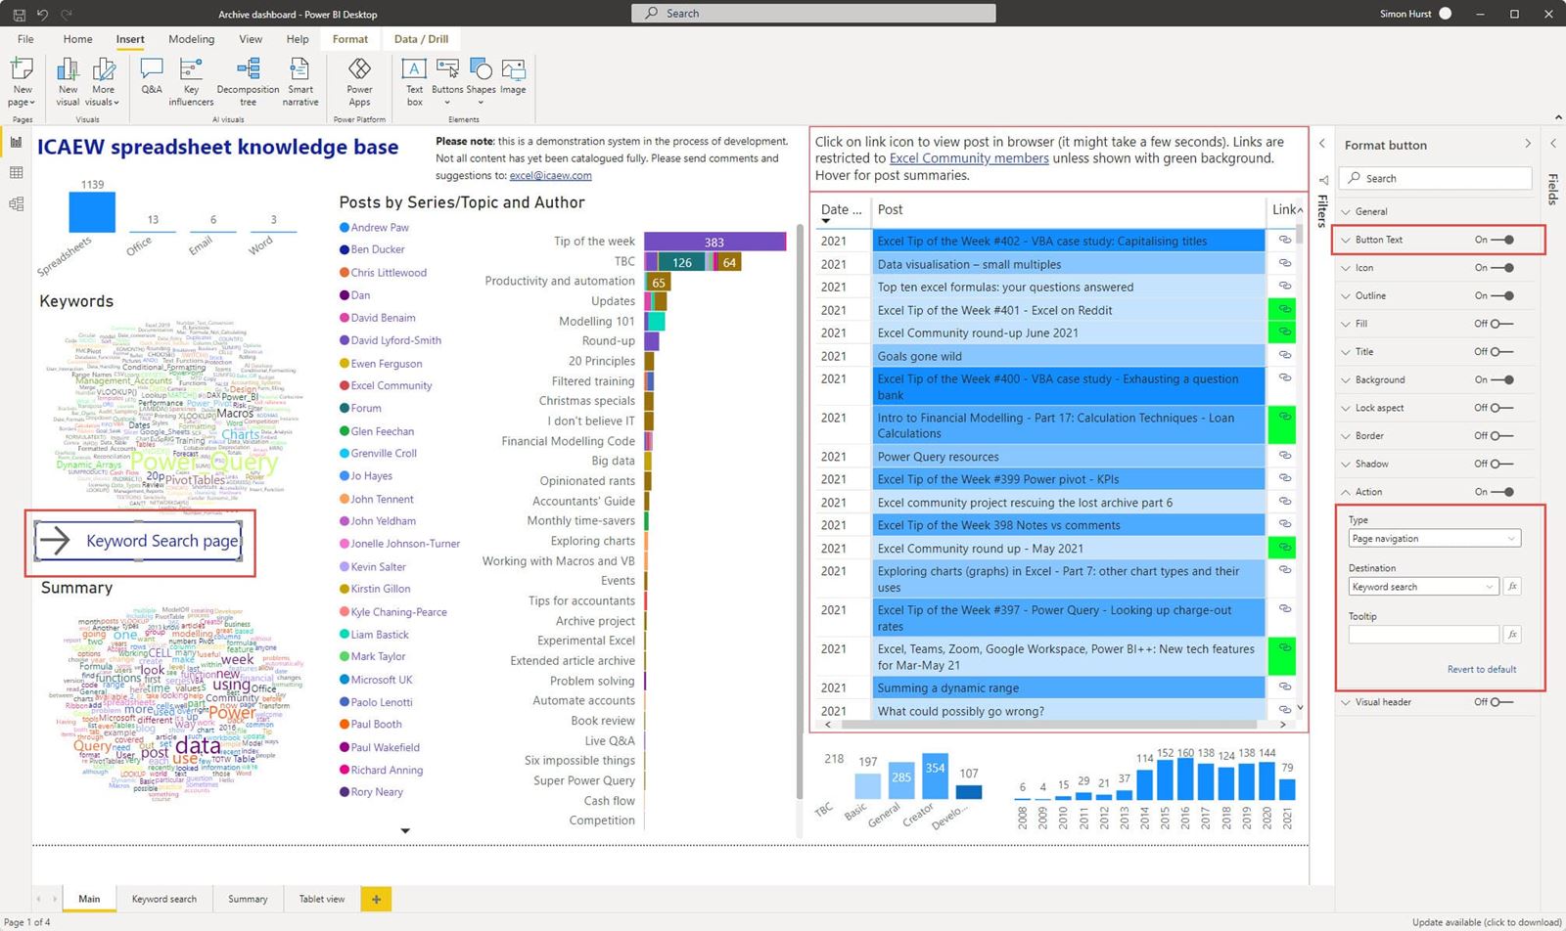1566x931 pixels.
Task: Turn on the Fill toggle
Action: pyautogui.click(x=1500, y=324)
